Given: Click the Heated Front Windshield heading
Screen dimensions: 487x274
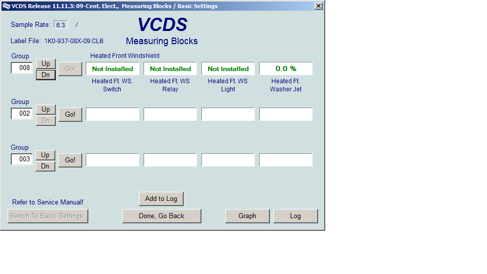Looking at the screenshot, I should (x=125, y=56).
